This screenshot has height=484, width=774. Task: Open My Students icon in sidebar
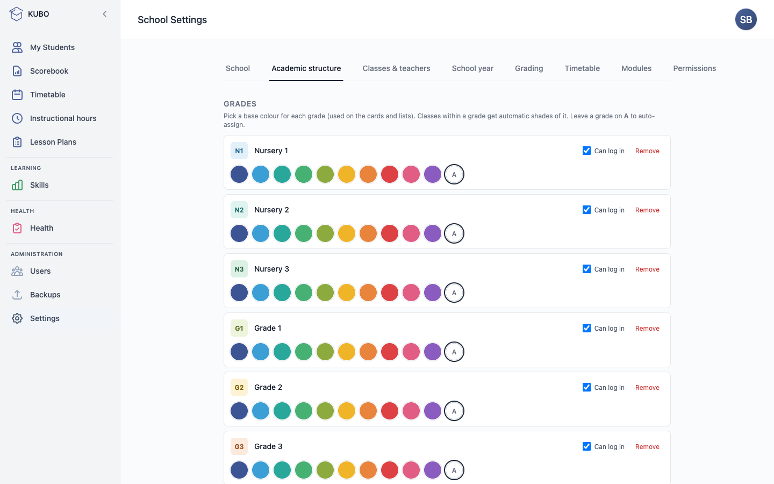pos(17,47)
